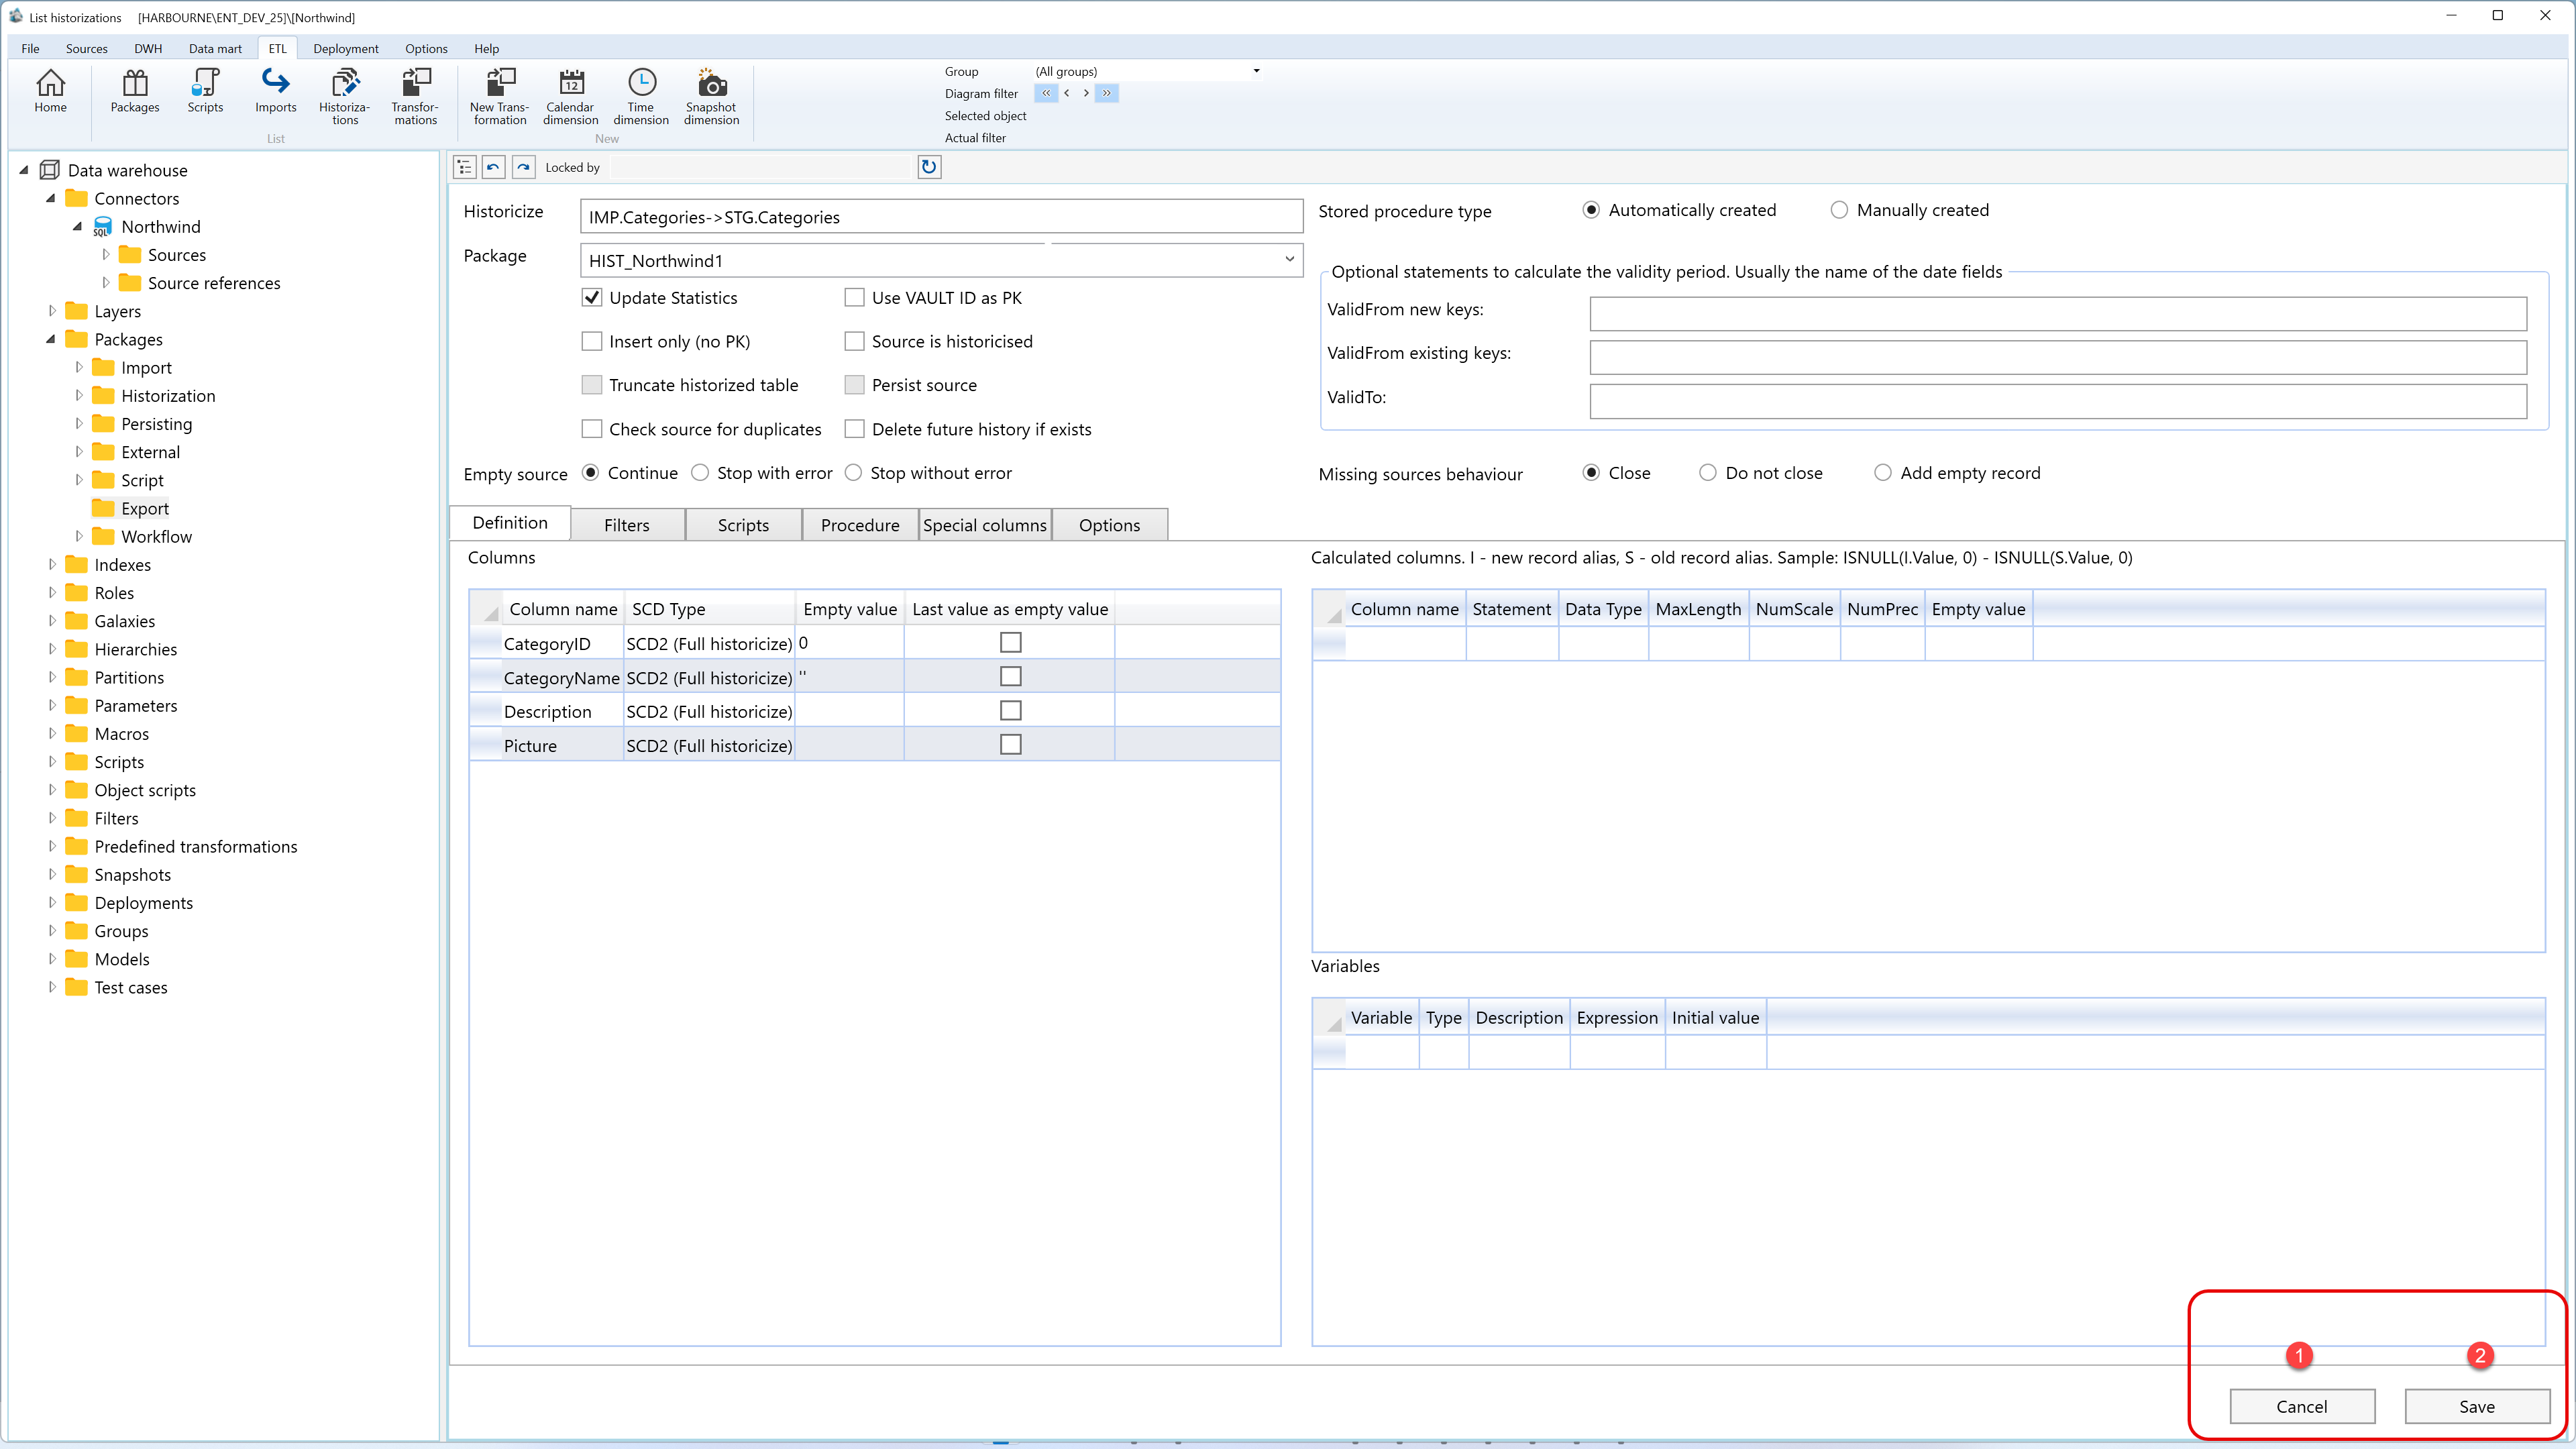Check Source is historicised
The image size is (2576, 1449).
pos(854,342)
